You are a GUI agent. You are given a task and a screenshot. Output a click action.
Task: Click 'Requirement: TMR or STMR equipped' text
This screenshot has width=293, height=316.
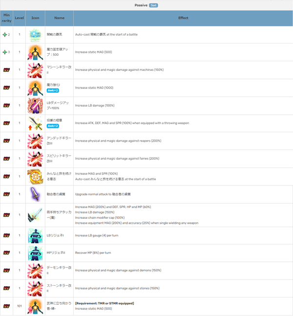pyautogui.click(x=105, y=303)
